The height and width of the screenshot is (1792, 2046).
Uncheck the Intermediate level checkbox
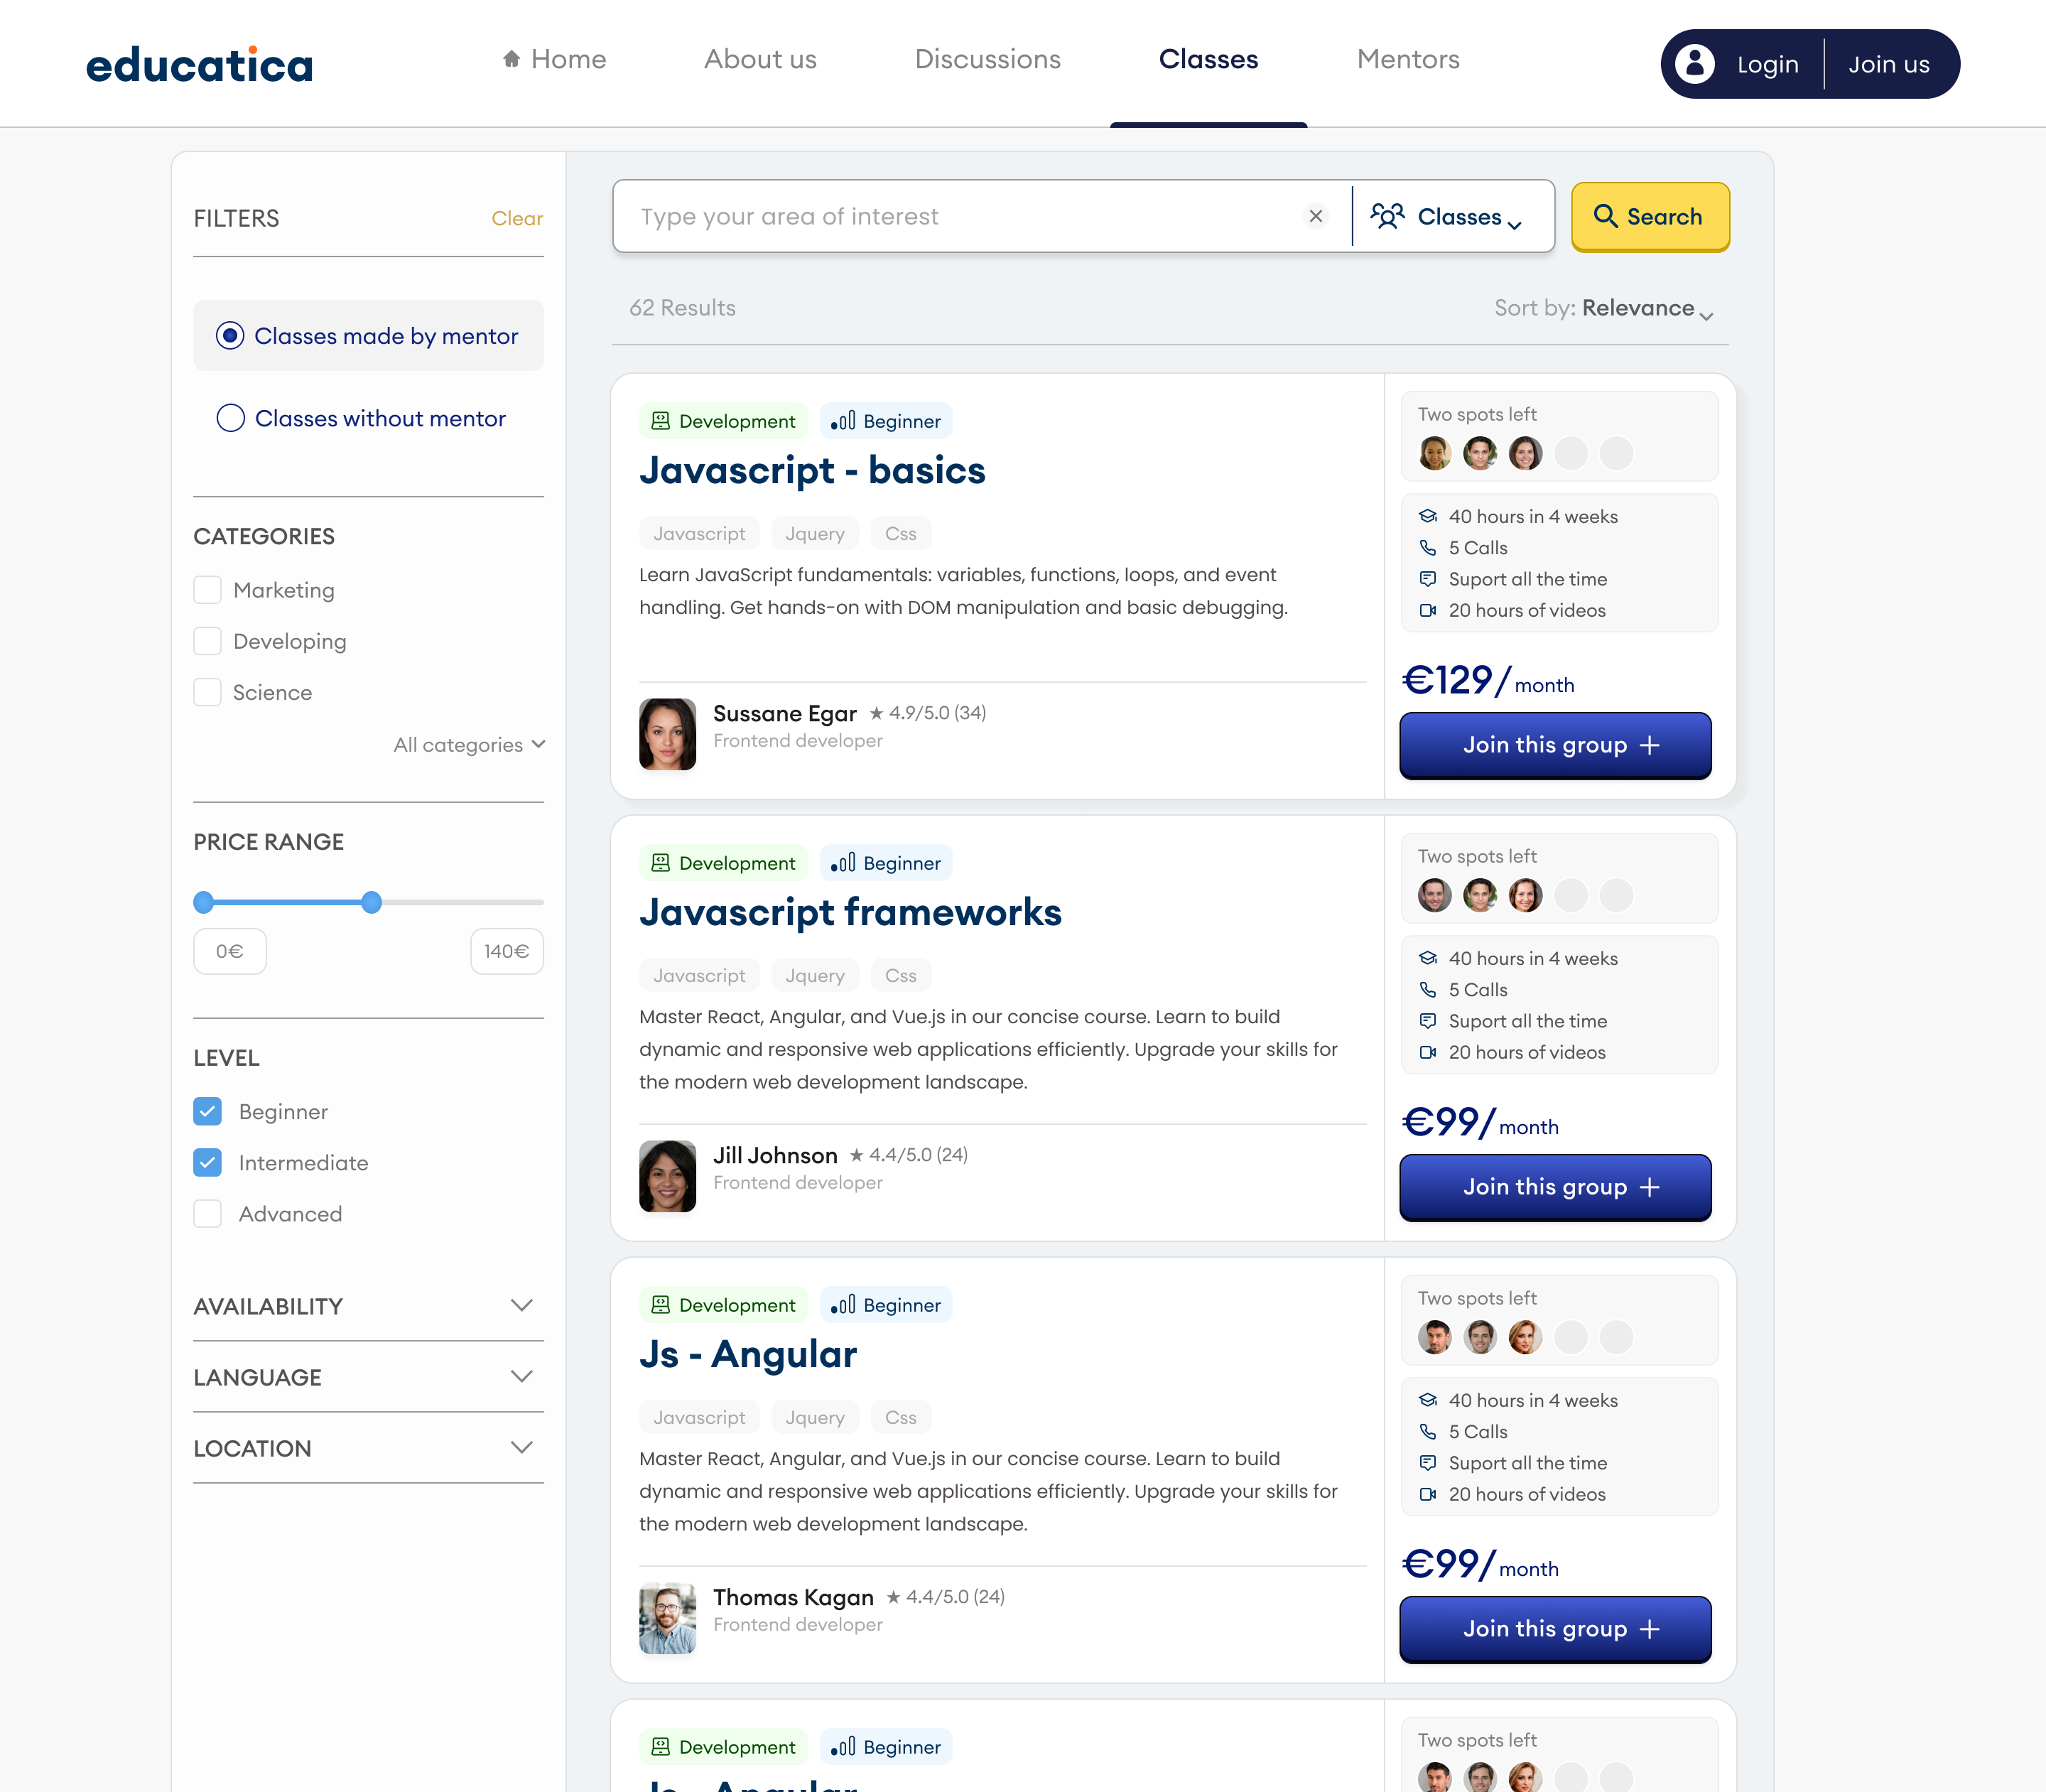click(207, 1162)
